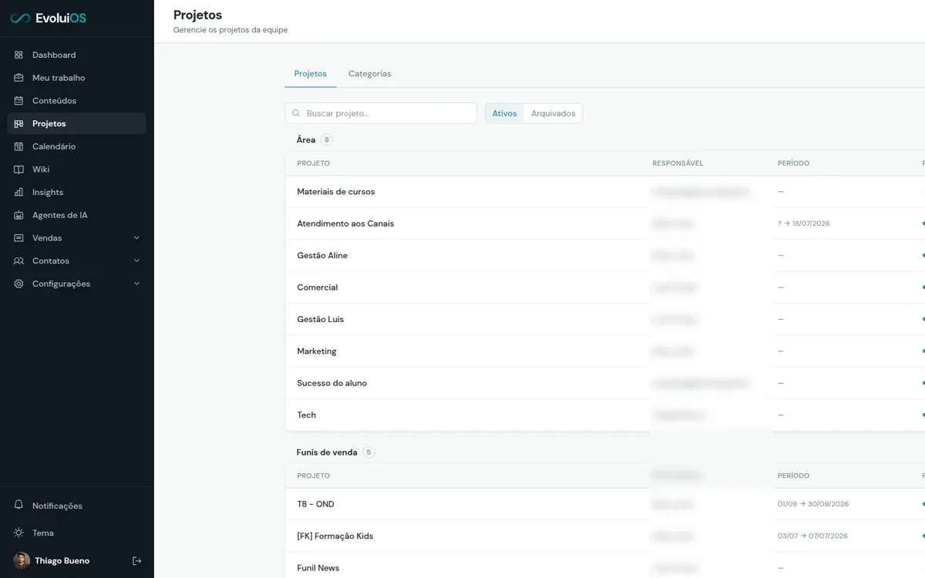Open the Categorias tab
925x578 pixels.
(x=370, y=74)
